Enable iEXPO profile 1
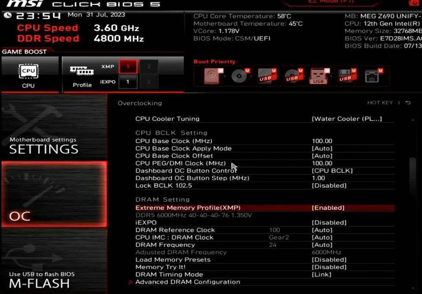Screen dimensions: 422x294 pos(128,82)
